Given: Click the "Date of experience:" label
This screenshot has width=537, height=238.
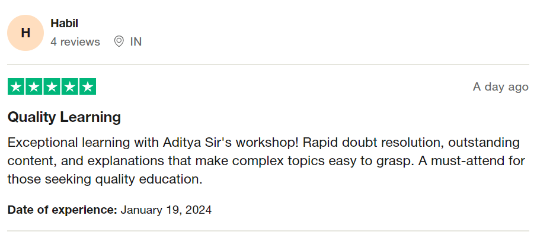Looking at the screenshot, I should [62, 210].
